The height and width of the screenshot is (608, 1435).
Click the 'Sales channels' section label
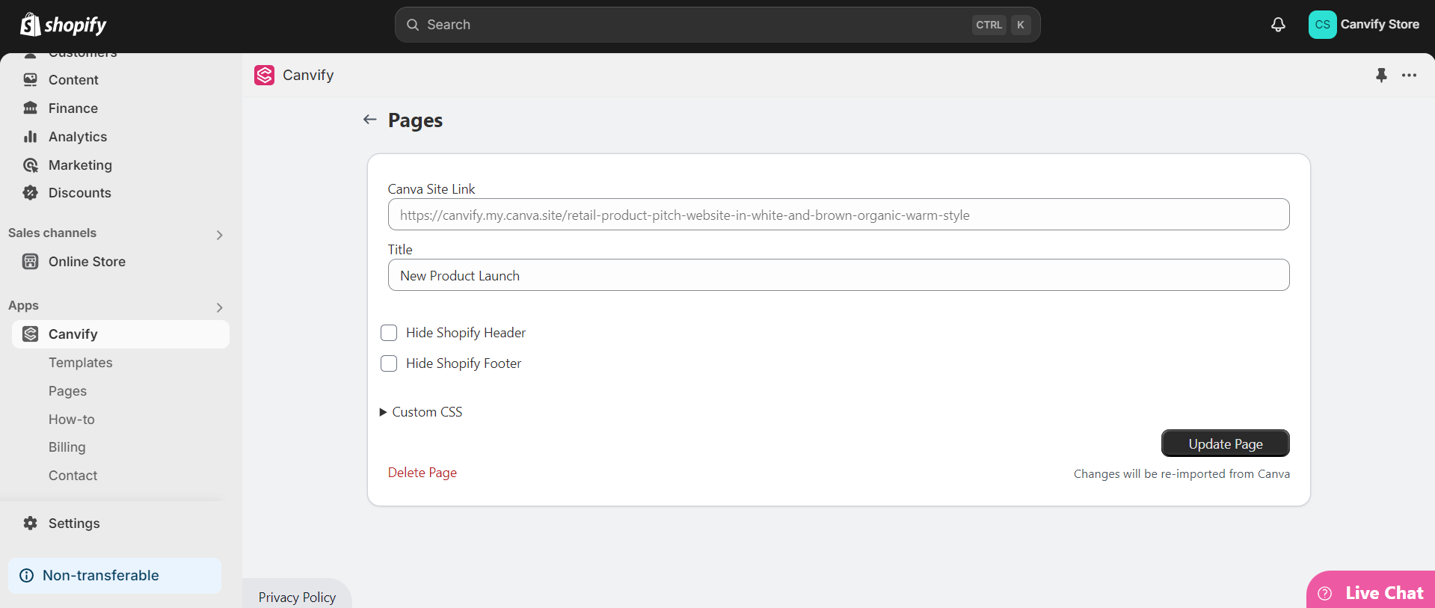pos(52,233)
